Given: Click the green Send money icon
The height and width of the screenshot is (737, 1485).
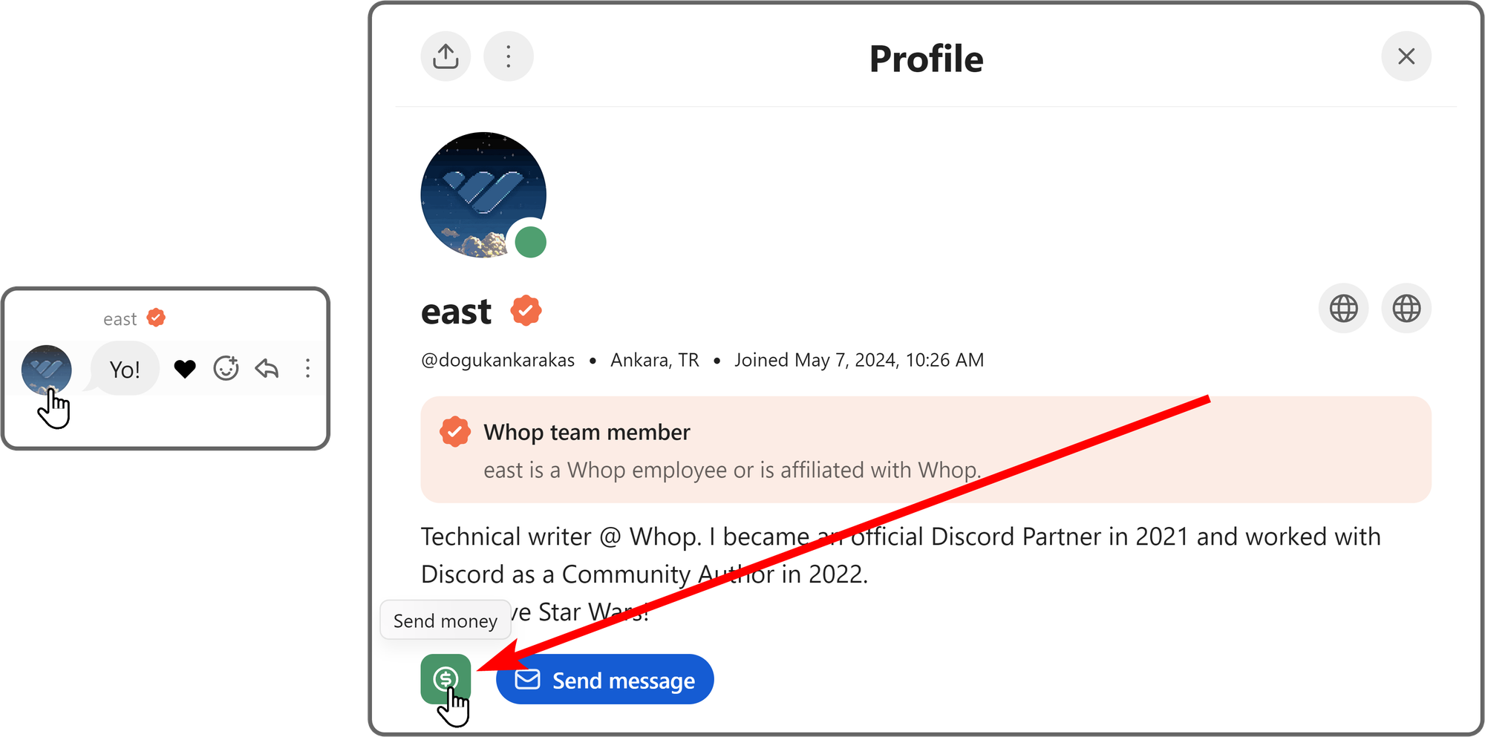Looking at the screenshot, I should 446,679.
